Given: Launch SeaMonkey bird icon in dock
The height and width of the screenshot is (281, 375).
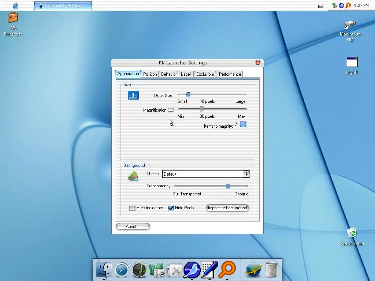Looking at the screenshot, I should click(192, 270).
